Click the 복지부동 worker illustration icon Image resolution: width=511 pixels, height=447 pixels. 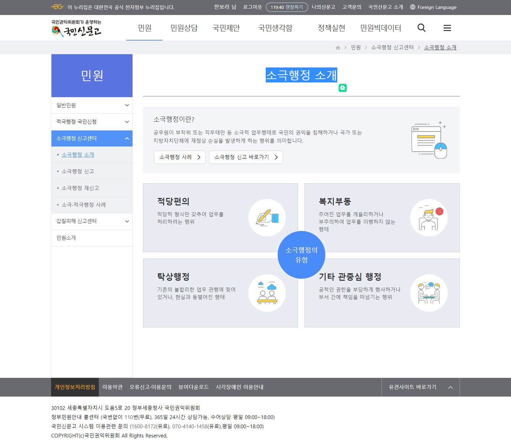(x=429, y=218)
